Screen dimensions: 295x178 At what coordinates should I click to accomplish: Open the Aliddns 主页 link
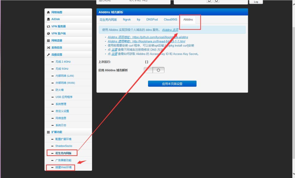[x=170, y=30]
